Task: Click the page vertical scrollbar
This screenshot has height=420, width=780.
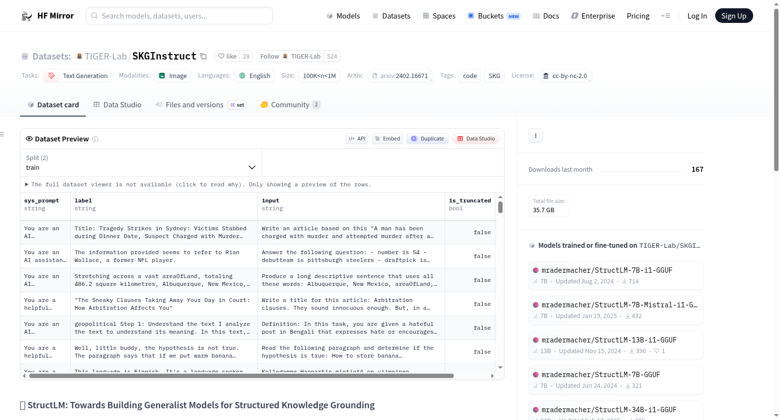Action: pos(776,90)
